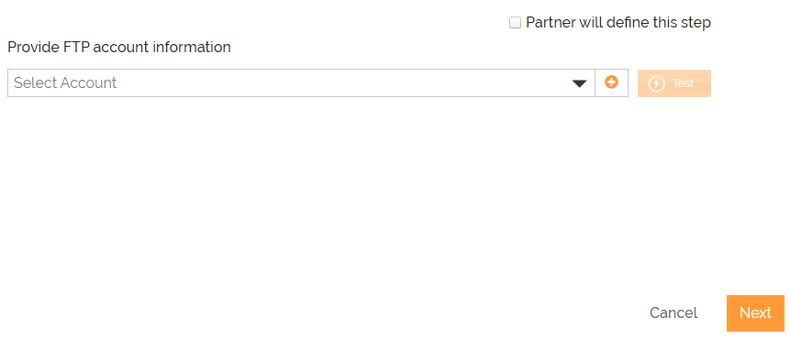Image resolution: width=791 pixels, height=340 pixels.
Task: Add a new FTP account with plus icon
Action: [x=611, y=82]
